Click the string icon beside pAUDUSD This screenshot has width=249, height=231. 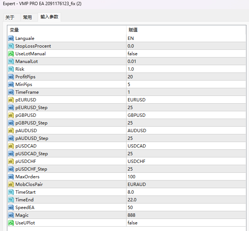coord(11,131)
